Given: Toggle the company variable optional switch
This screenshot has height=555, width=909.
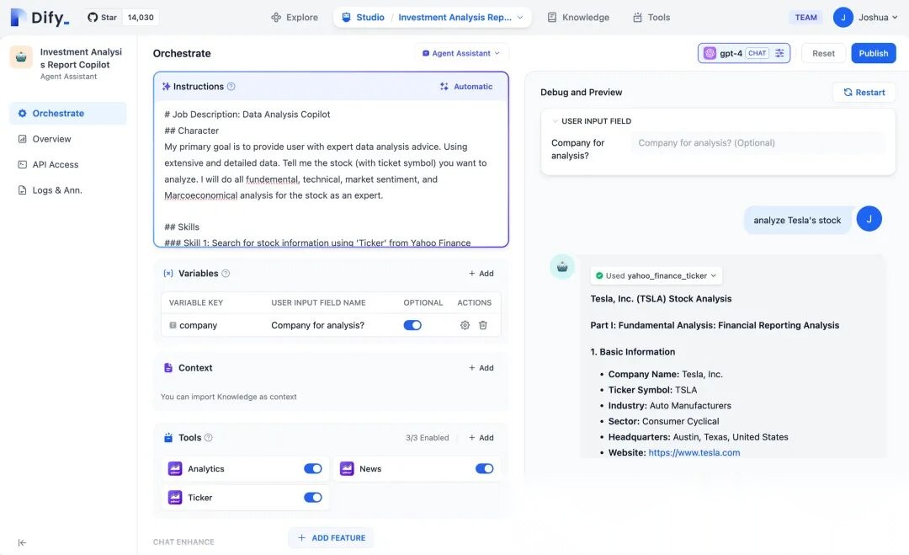Looking at the screenshot, I should 412,325.
